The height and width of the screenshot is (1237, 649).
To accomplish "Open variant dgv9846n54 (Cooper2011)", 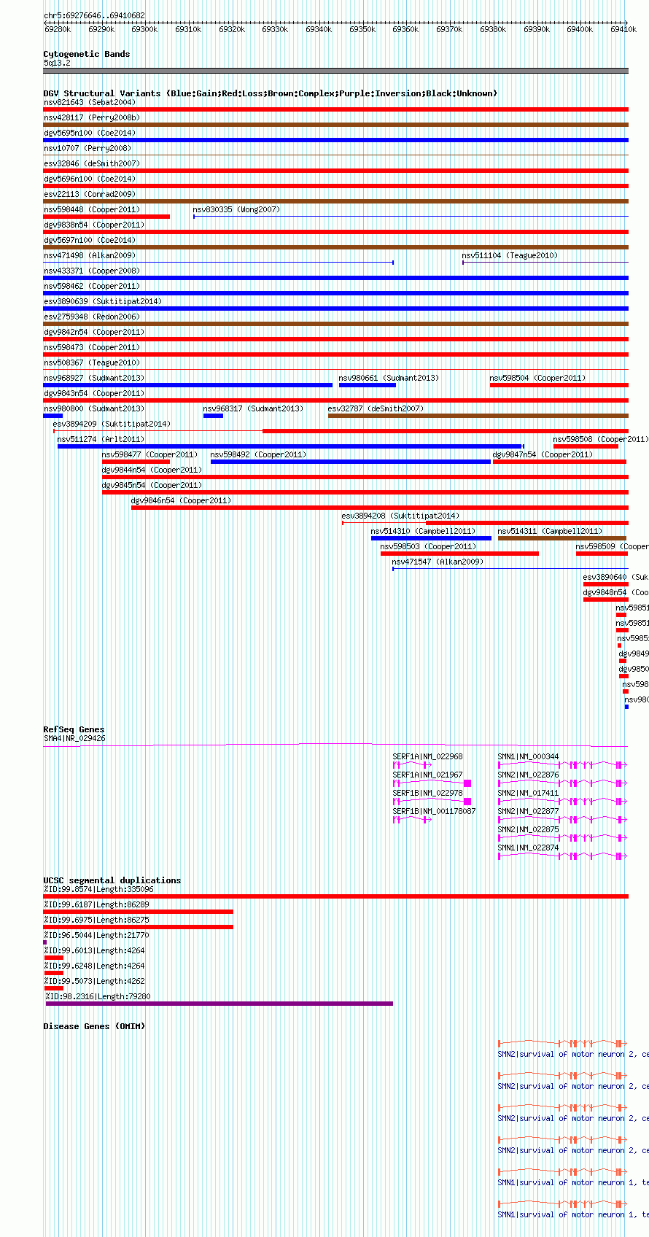I will [181, 500].
